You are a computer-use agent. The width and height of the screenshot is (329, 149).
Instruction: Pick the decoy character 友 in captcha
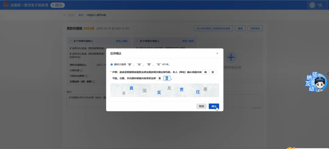169,88
